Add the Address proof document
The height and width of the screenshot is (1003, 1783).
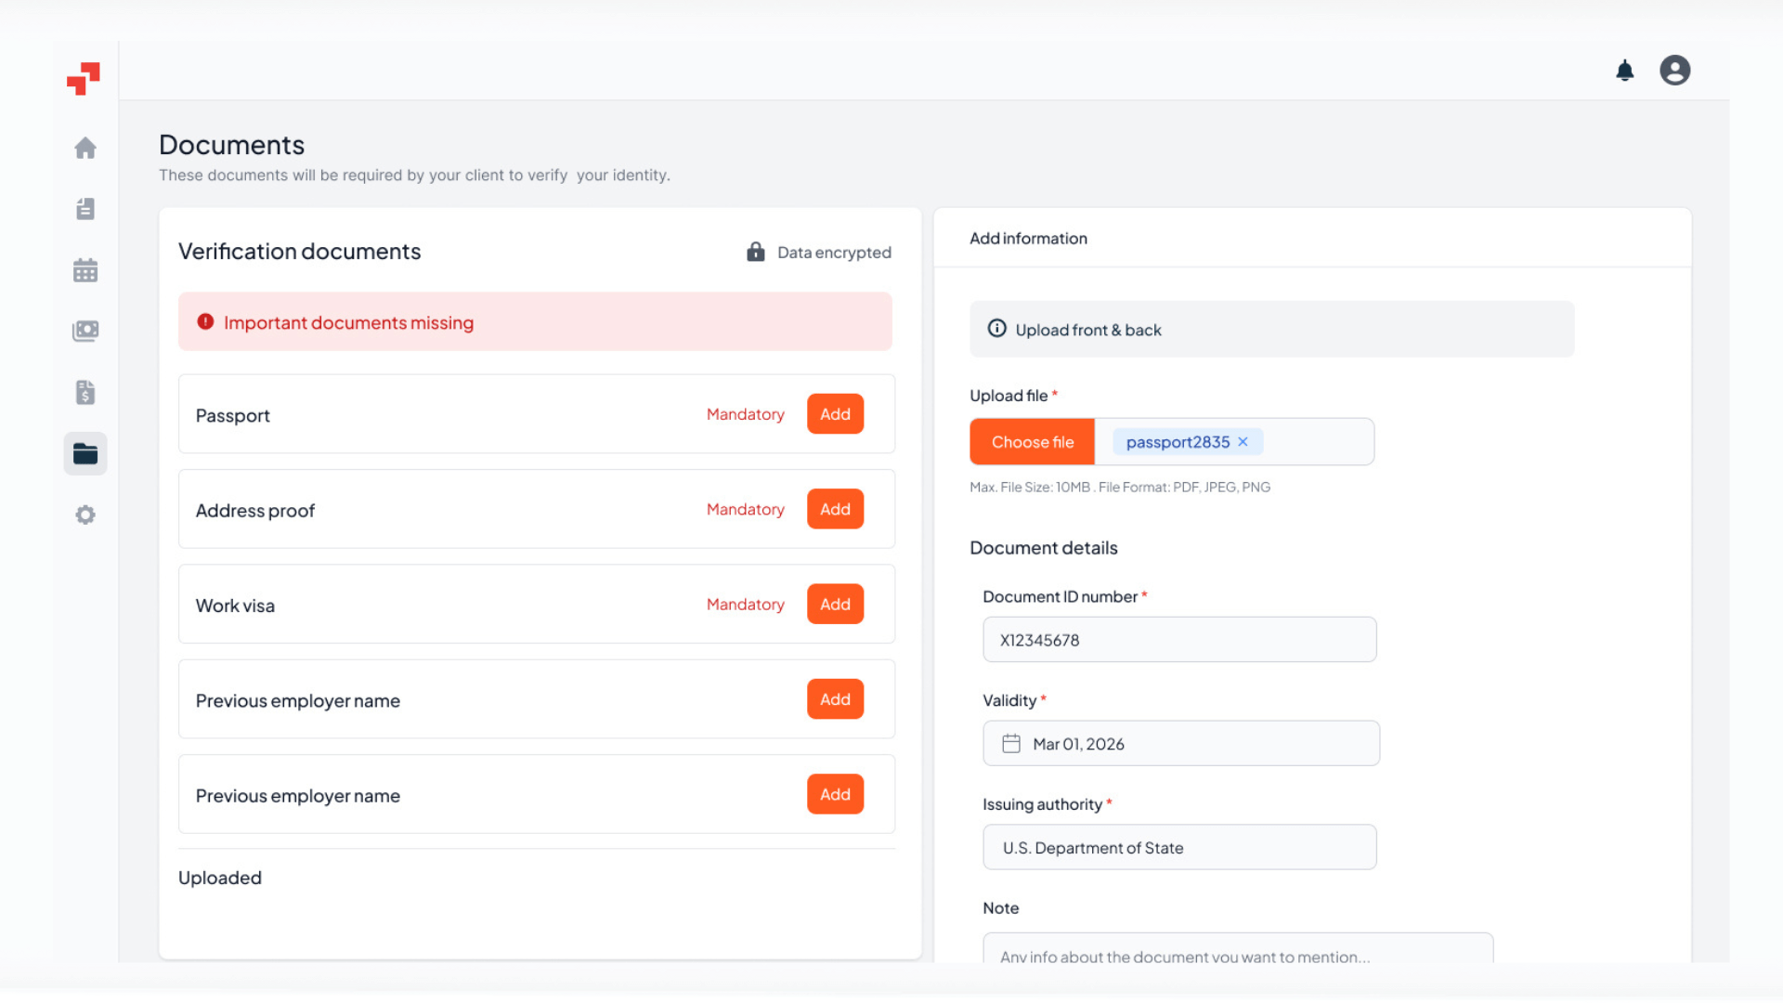[834, 509]
